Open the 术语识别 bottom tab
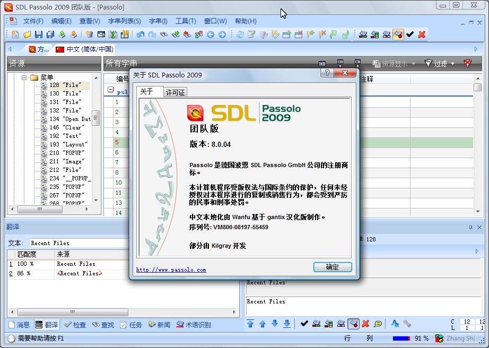The image size is (489, 348). click(194, 325)
